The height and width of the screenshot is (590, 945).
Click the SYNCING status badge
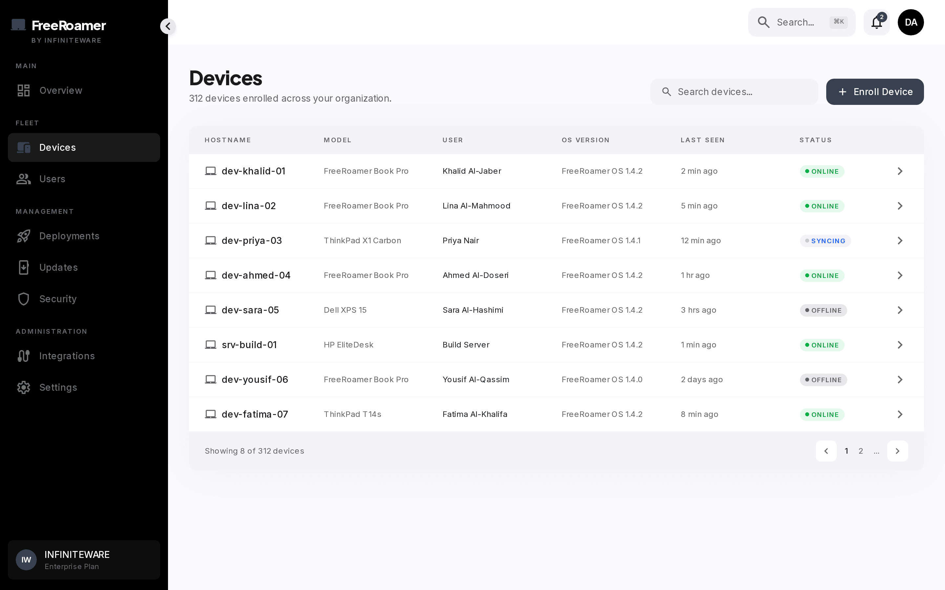pos(825,241)
